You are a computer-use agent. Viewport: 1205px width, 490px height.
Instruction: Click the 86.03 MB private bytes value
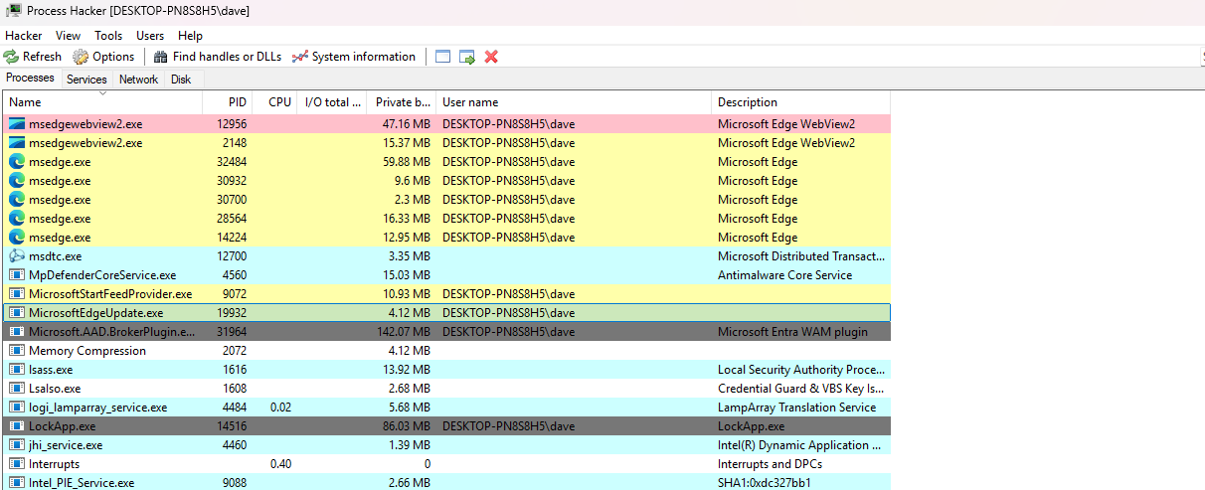[407, 426]
